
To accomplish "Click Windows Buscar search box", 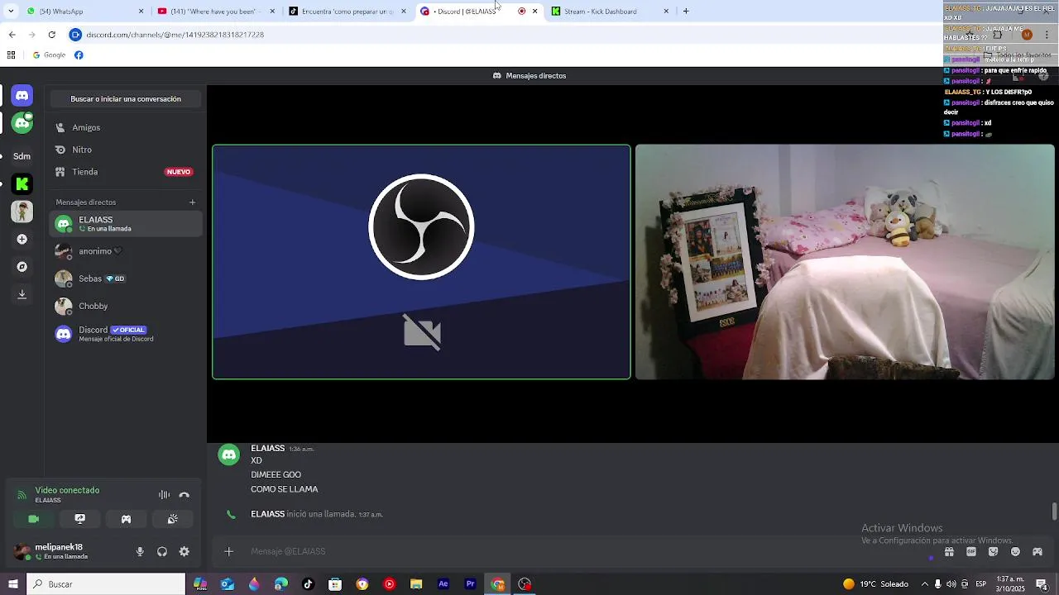I will tap(106, 584).
